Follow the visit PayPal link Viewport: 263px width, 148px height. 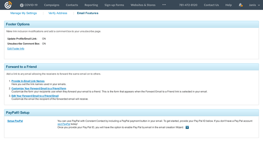64,124
